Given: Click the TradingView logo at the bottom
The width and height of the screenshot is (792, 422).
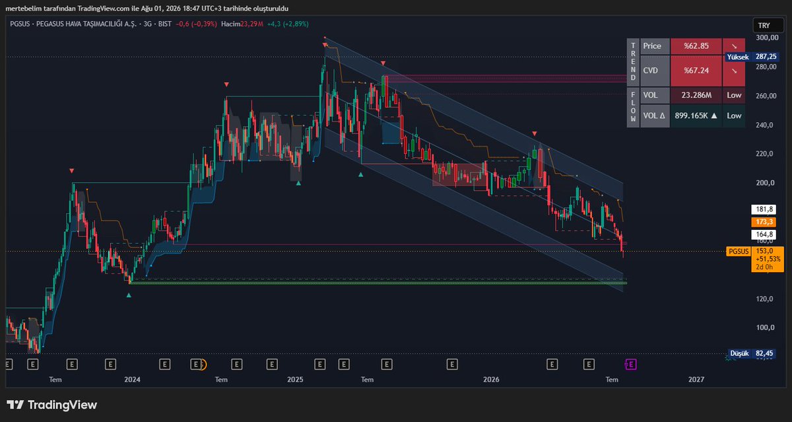Looking at the screenshot, I should coord(52,405).
